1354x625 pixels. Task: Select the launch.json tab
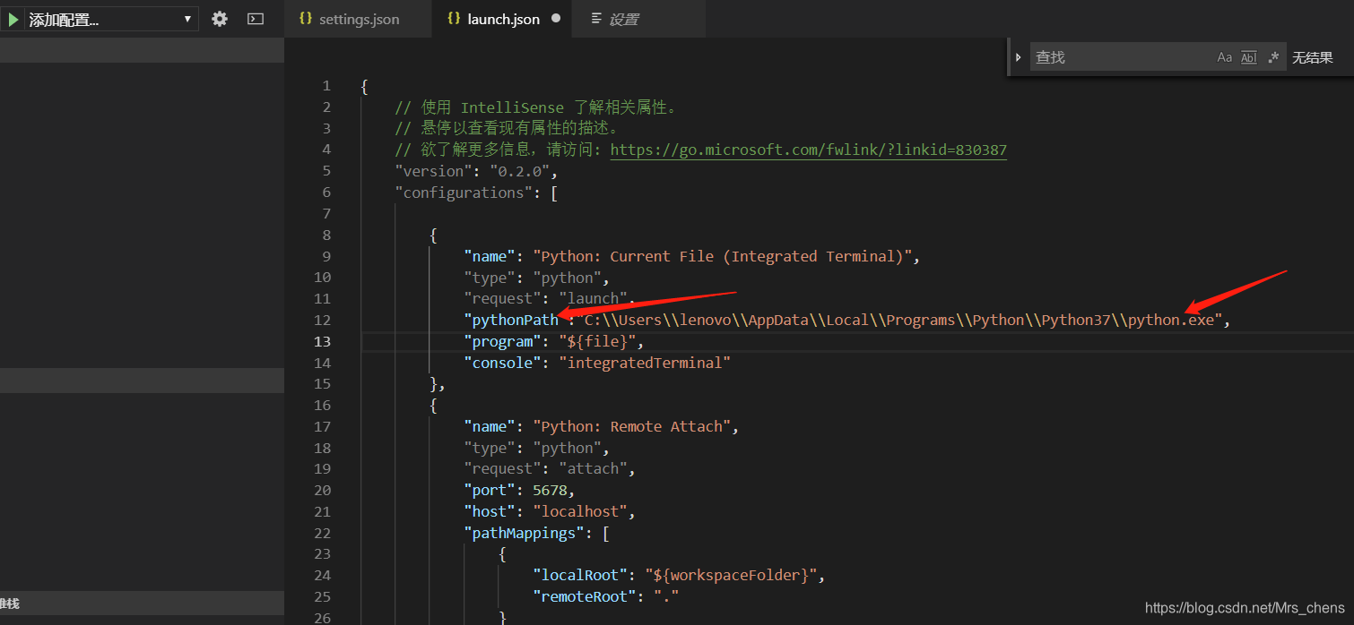pyautogui.click(x=503, y=19)
